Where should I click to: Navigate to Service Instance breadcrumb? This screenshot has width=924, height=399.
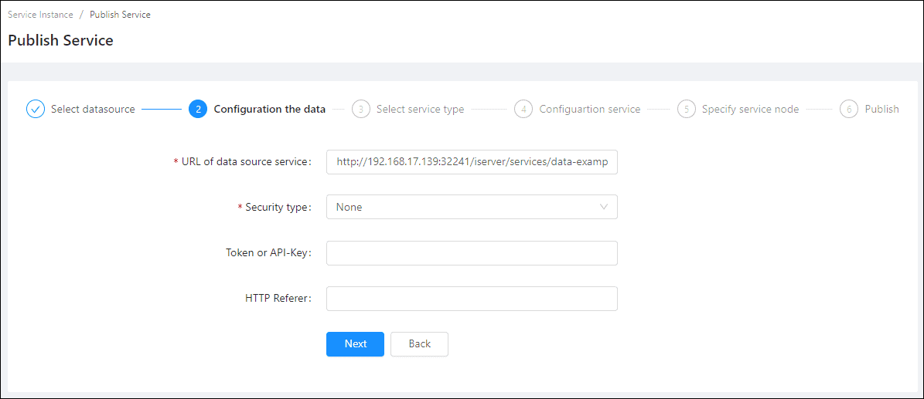point(40,15)
